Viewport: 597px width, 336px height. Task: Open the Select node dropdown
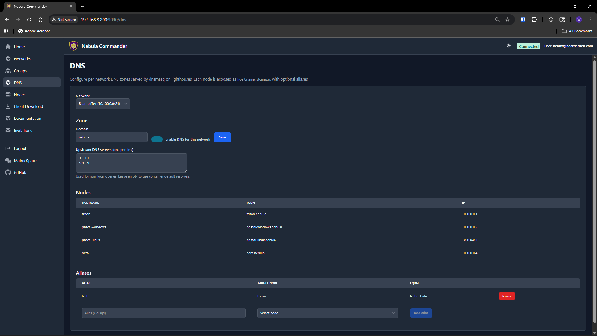click(327, 313)
